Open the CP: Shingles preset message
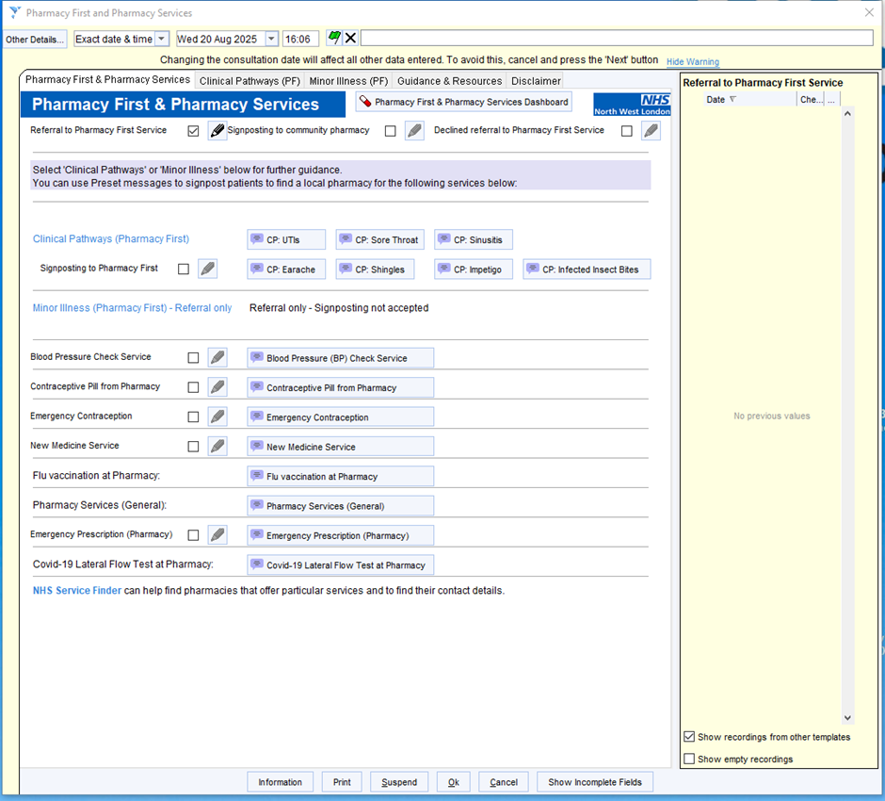The width and height of the screenshot is (885, 801). pos(375,270)
